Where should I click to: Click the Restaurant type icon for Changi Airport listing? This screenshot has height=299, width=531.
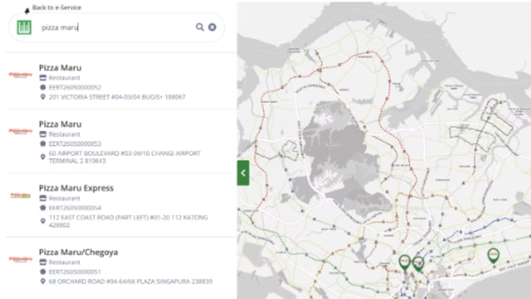click(43, 134)
